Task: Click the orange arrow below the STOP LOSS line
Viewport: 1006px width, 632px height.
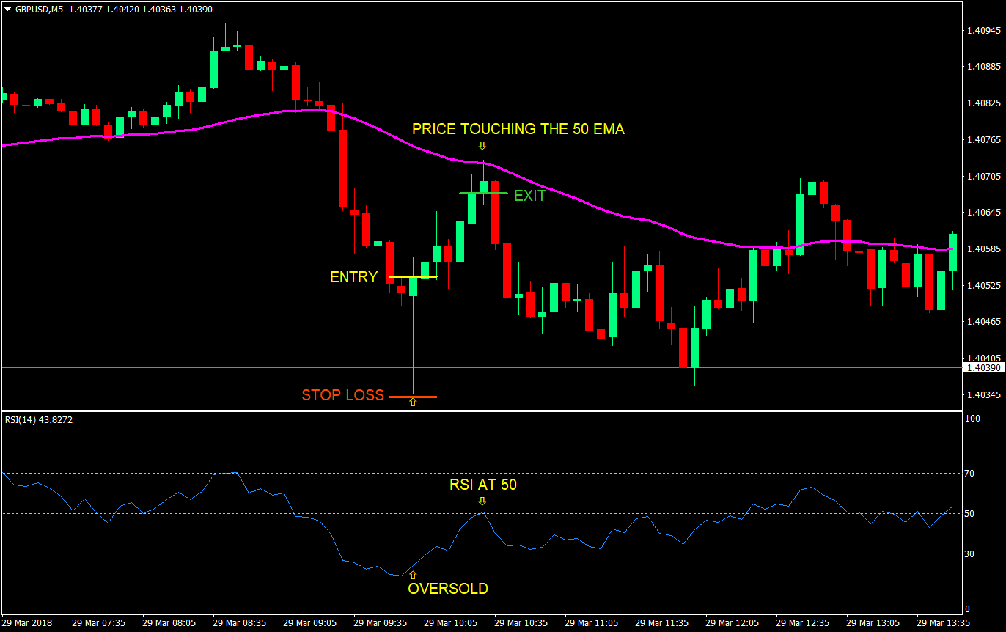Action: tap(414, 403)
